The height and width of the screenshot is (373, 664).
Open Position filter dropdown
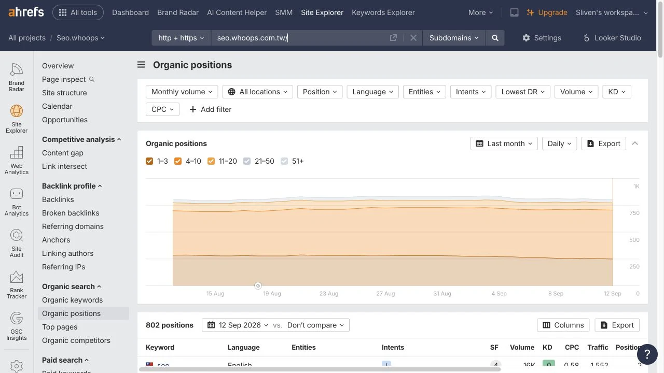click(x=320, y=92)
